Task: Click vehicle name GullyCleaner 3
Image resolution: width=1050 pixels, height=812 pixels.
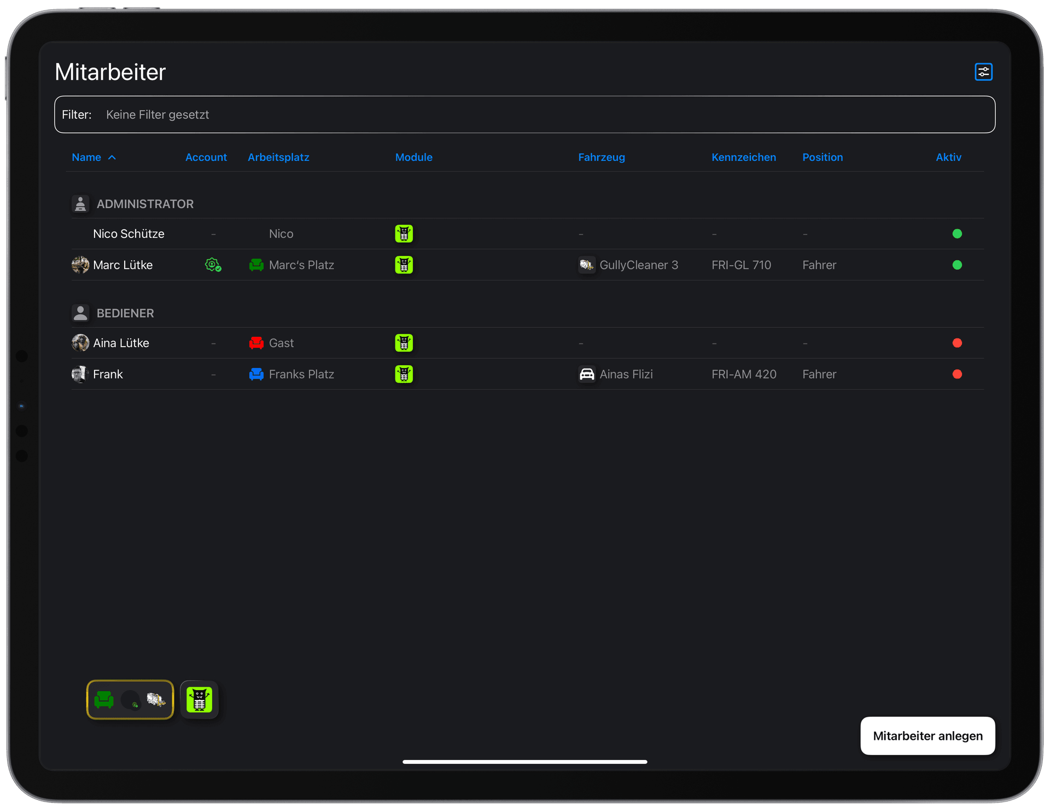Action: [x=639, y=265]
